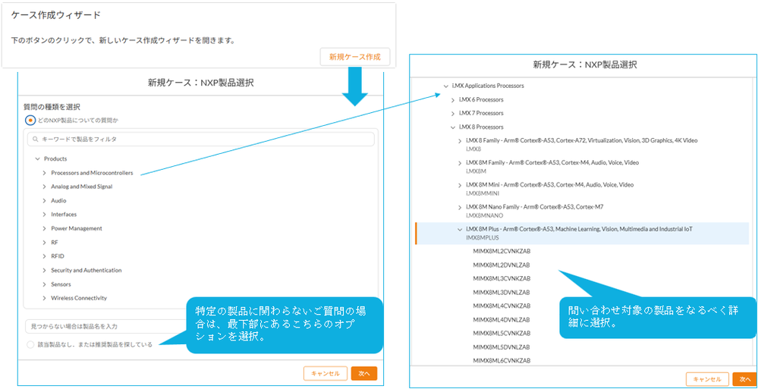Click キャンセル in the left dialog
The height and width of the screenshot is (389, 758).
[x=326, y=374]
